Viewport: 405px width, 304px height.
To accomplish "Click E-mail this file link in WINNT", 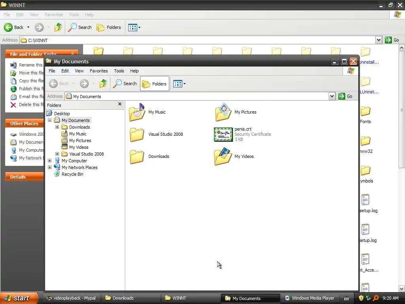I will 31,97.
